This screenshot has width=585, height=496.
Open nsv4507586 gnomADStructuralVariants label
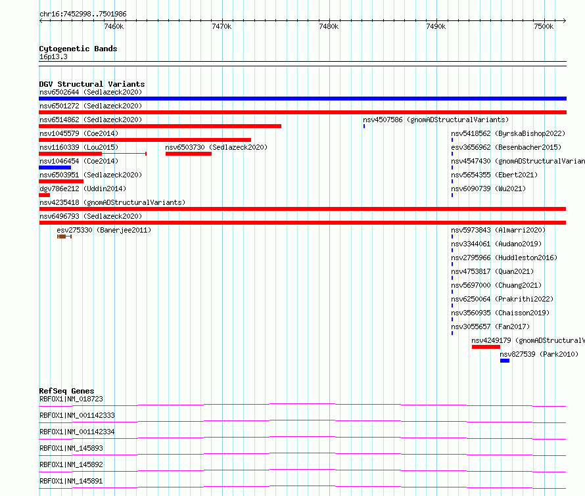click(x=436, y=120)
